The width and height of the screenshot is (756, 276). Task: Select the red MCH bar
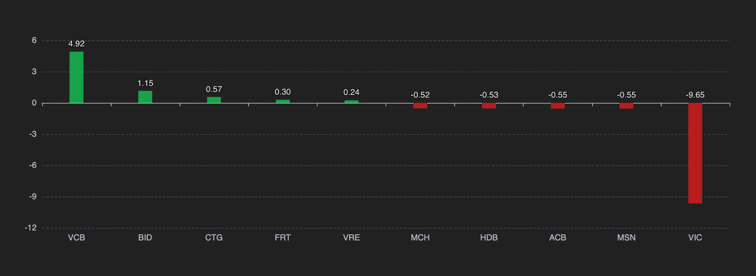click(x=420, y=106)
